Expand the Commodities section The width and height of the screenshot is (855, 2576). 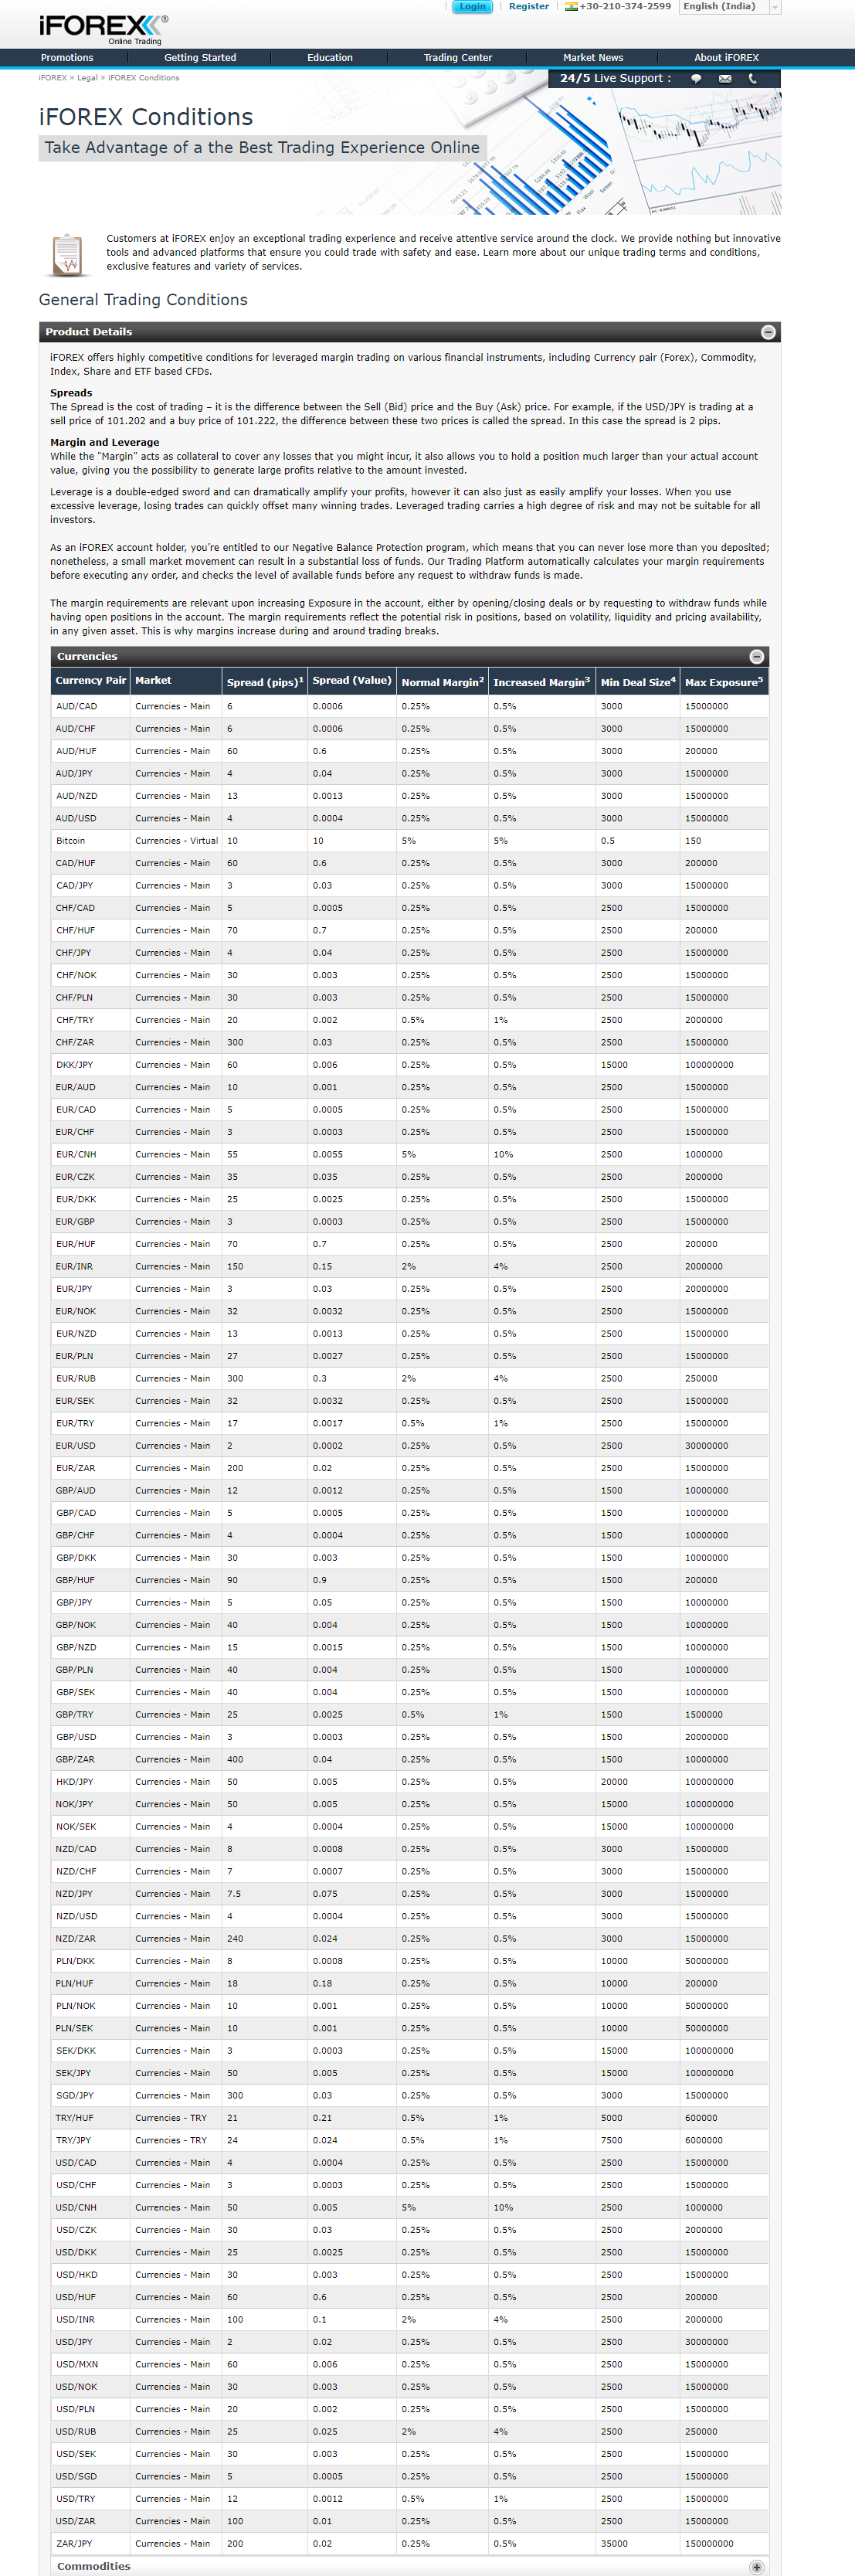(x=757, y=2567)
